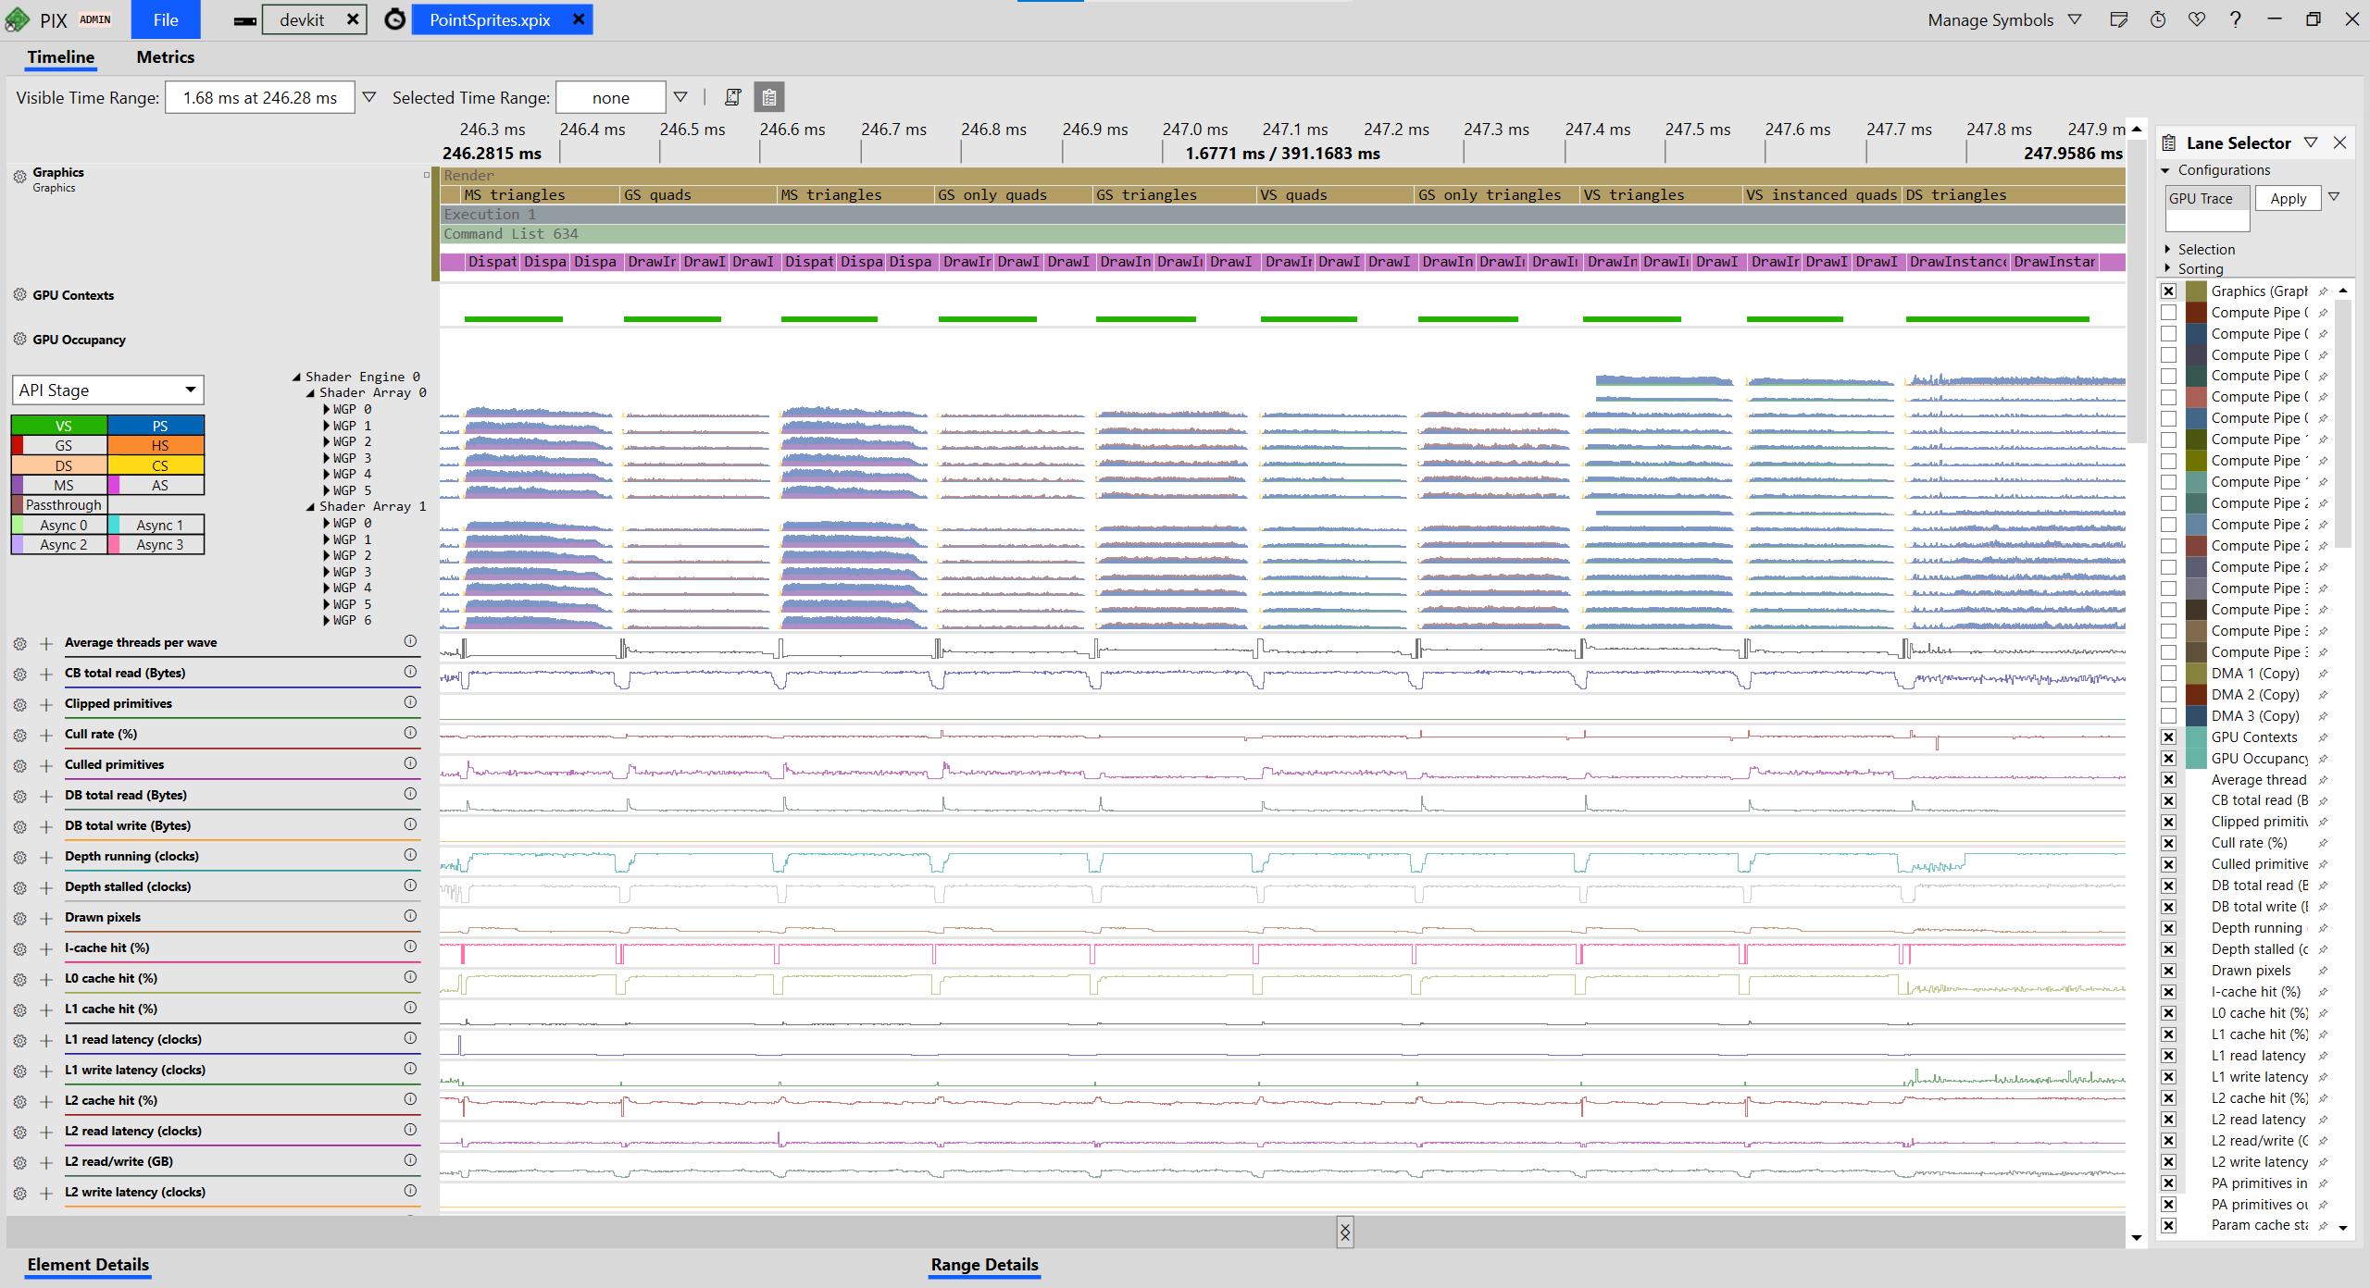Image resolution: width=2370 pixels, height=1288 pixels.
Task: Open the Selected Time Range dropdown arrow
Action: tap(680, 97)
